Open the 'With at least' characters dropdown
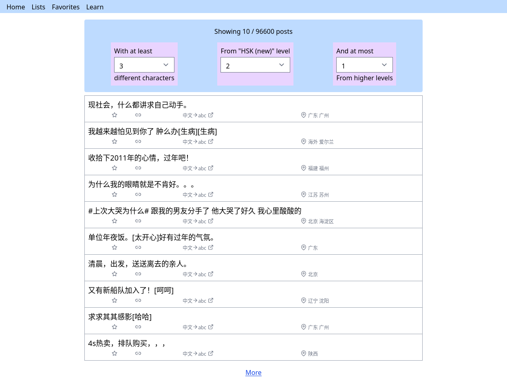The height and width of the screenshot is (390, 507). coord(144,65)
